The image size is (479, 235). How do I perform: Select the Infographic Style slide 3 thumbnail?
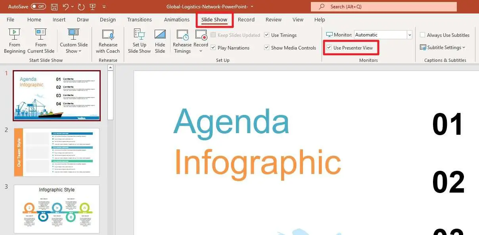[57, 209]
